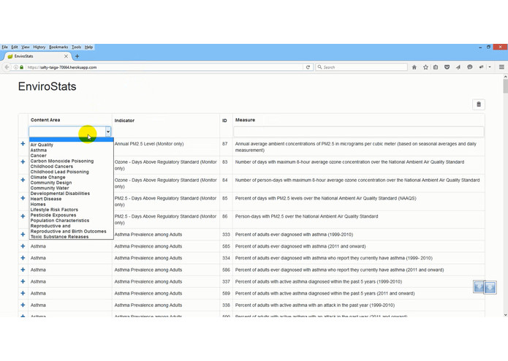Pick Community Design from the list
The image size is (508, 361).
click(72, 183)
